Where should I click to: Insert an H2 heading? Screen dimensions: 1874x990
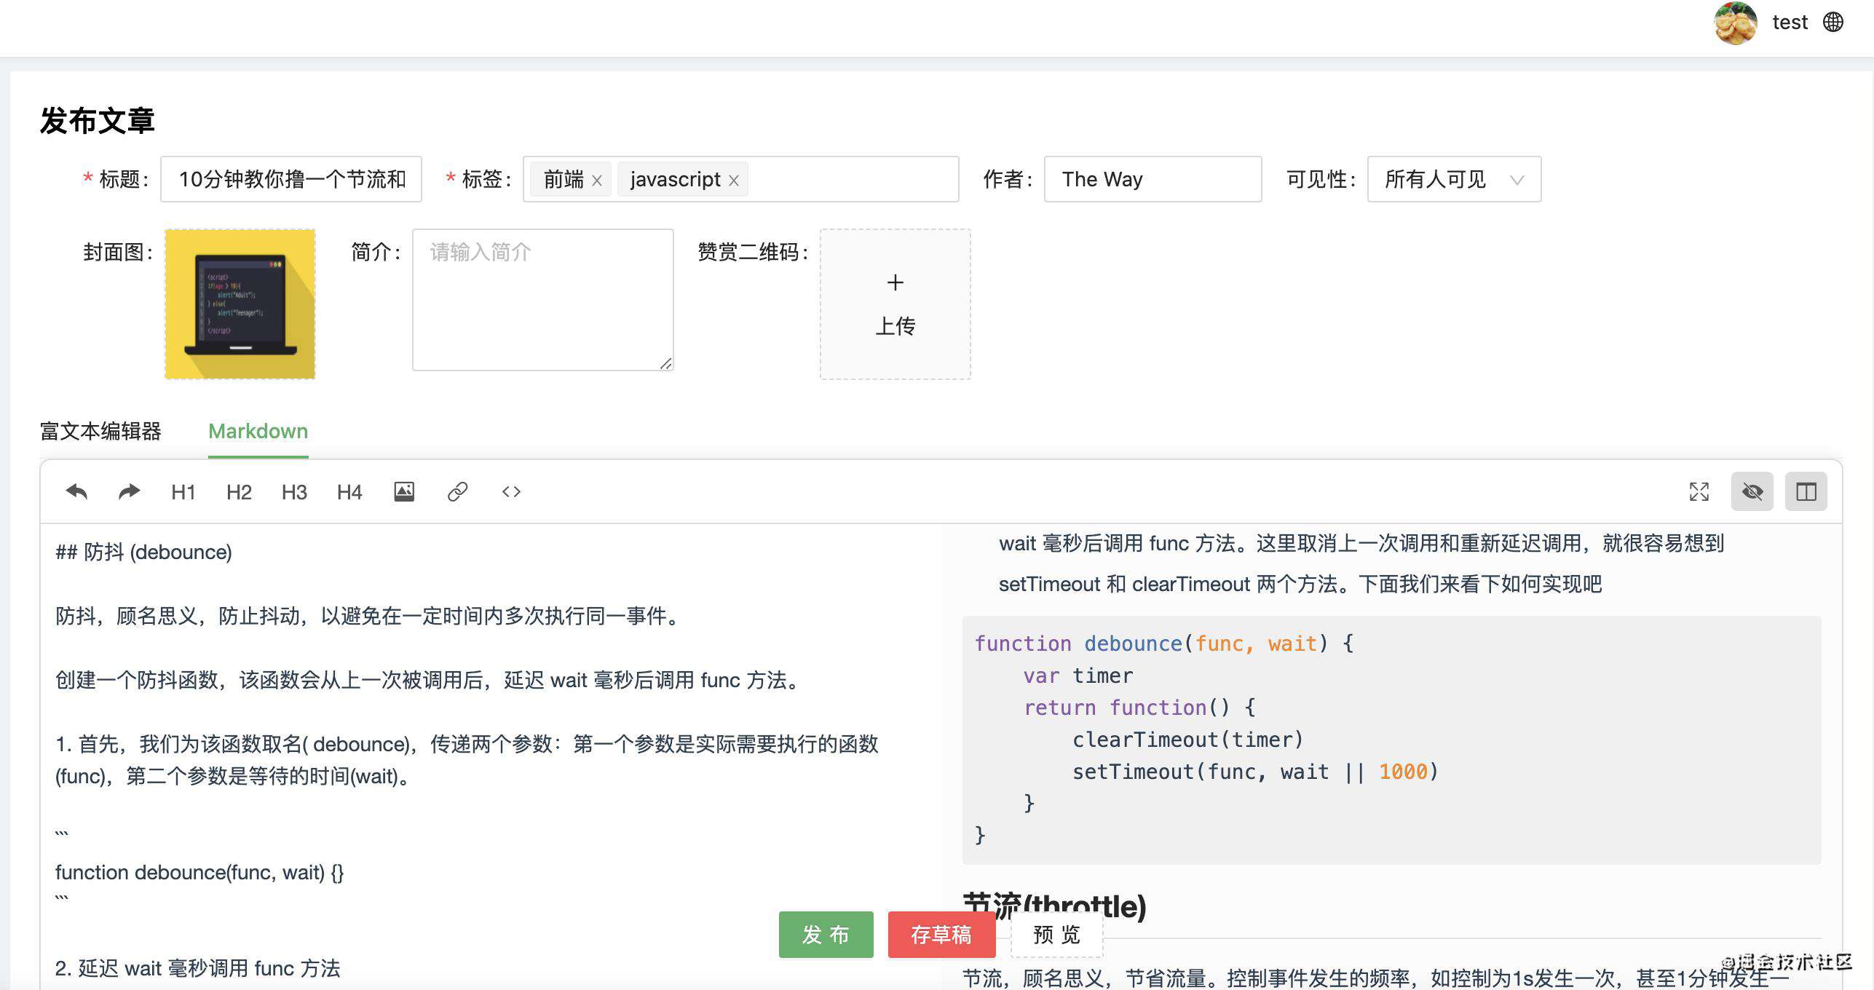239,493
